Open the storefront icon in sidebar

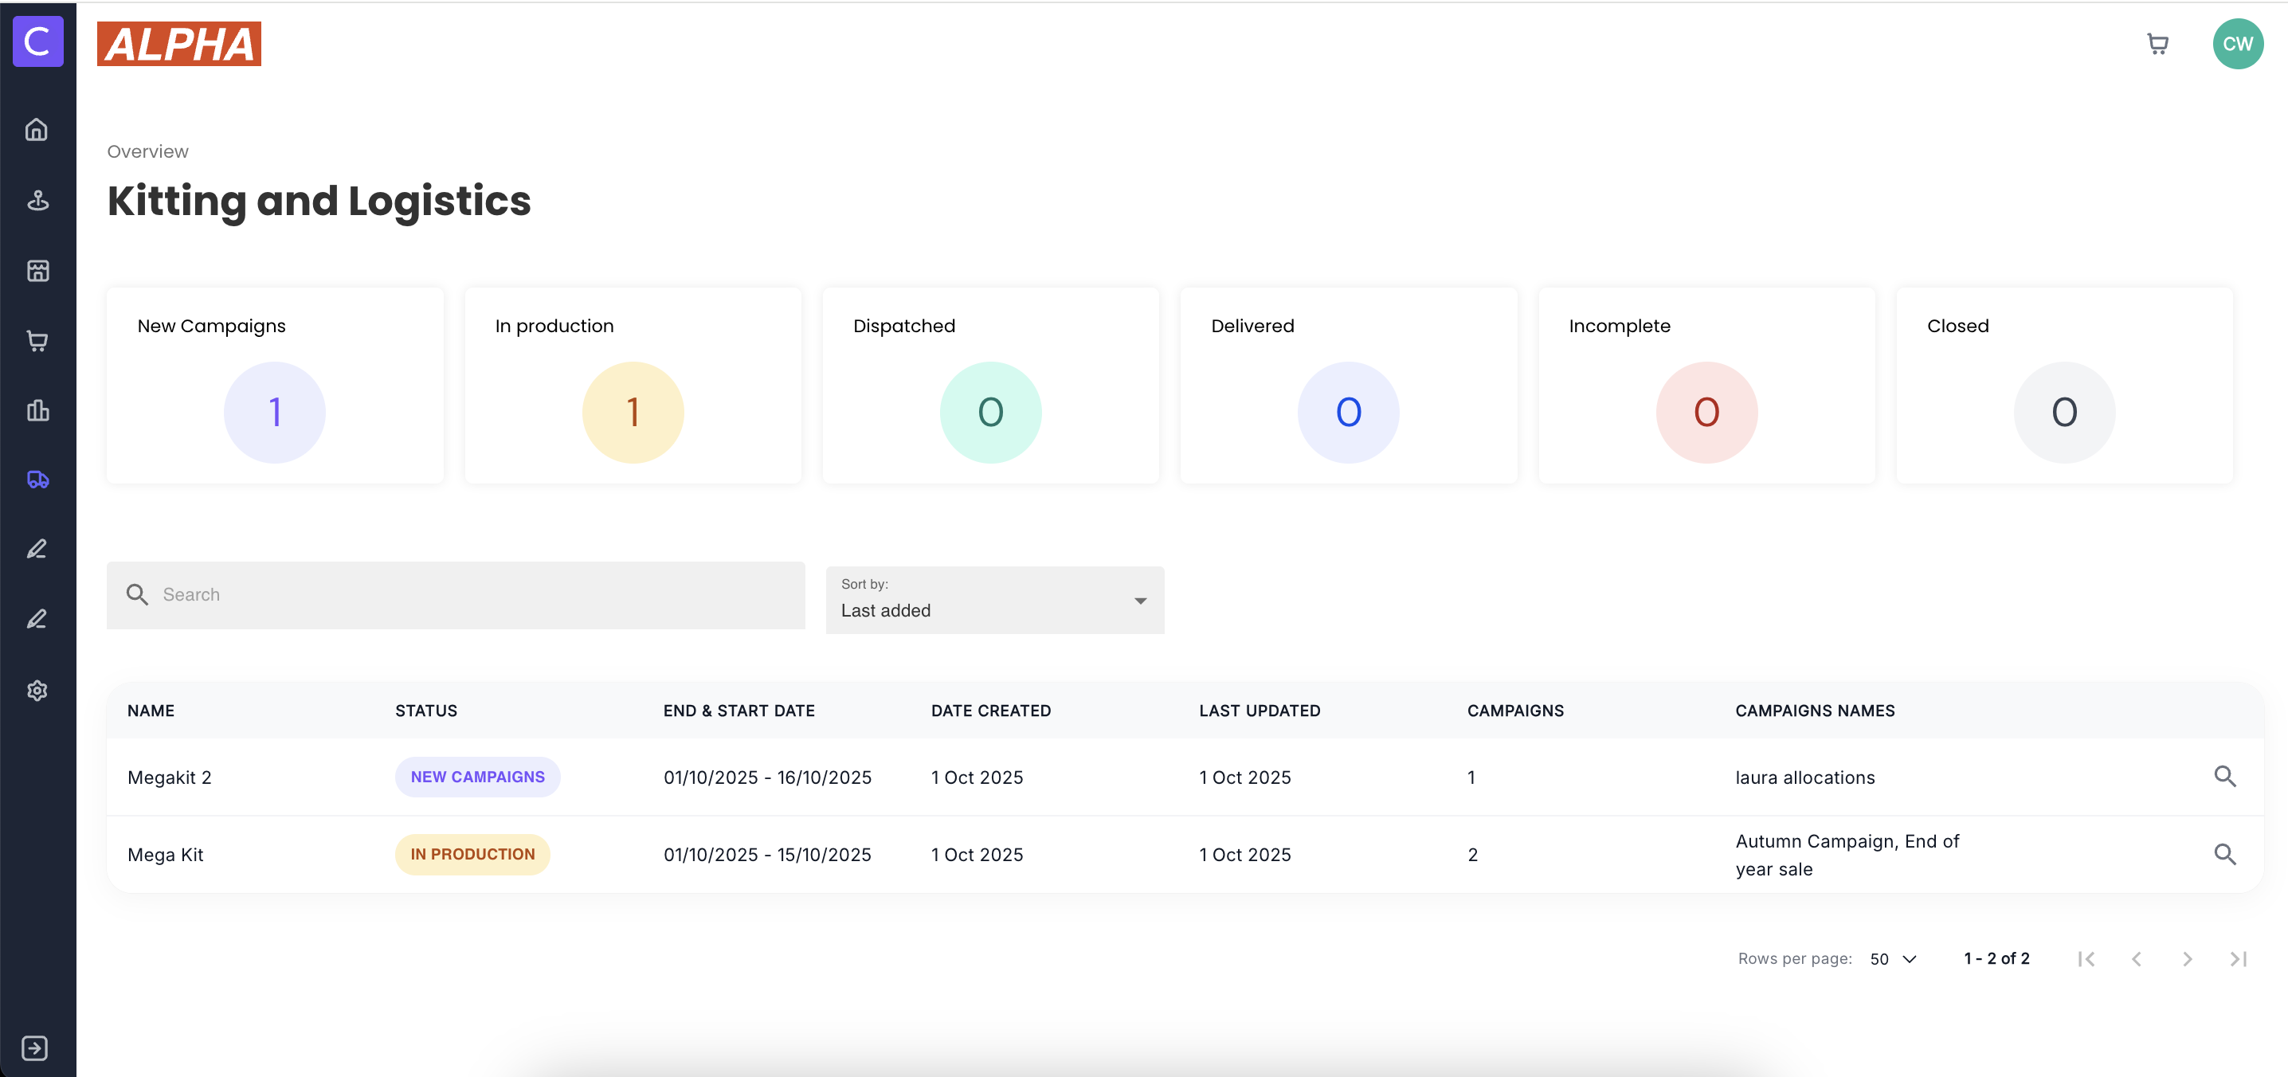[37, 270]
